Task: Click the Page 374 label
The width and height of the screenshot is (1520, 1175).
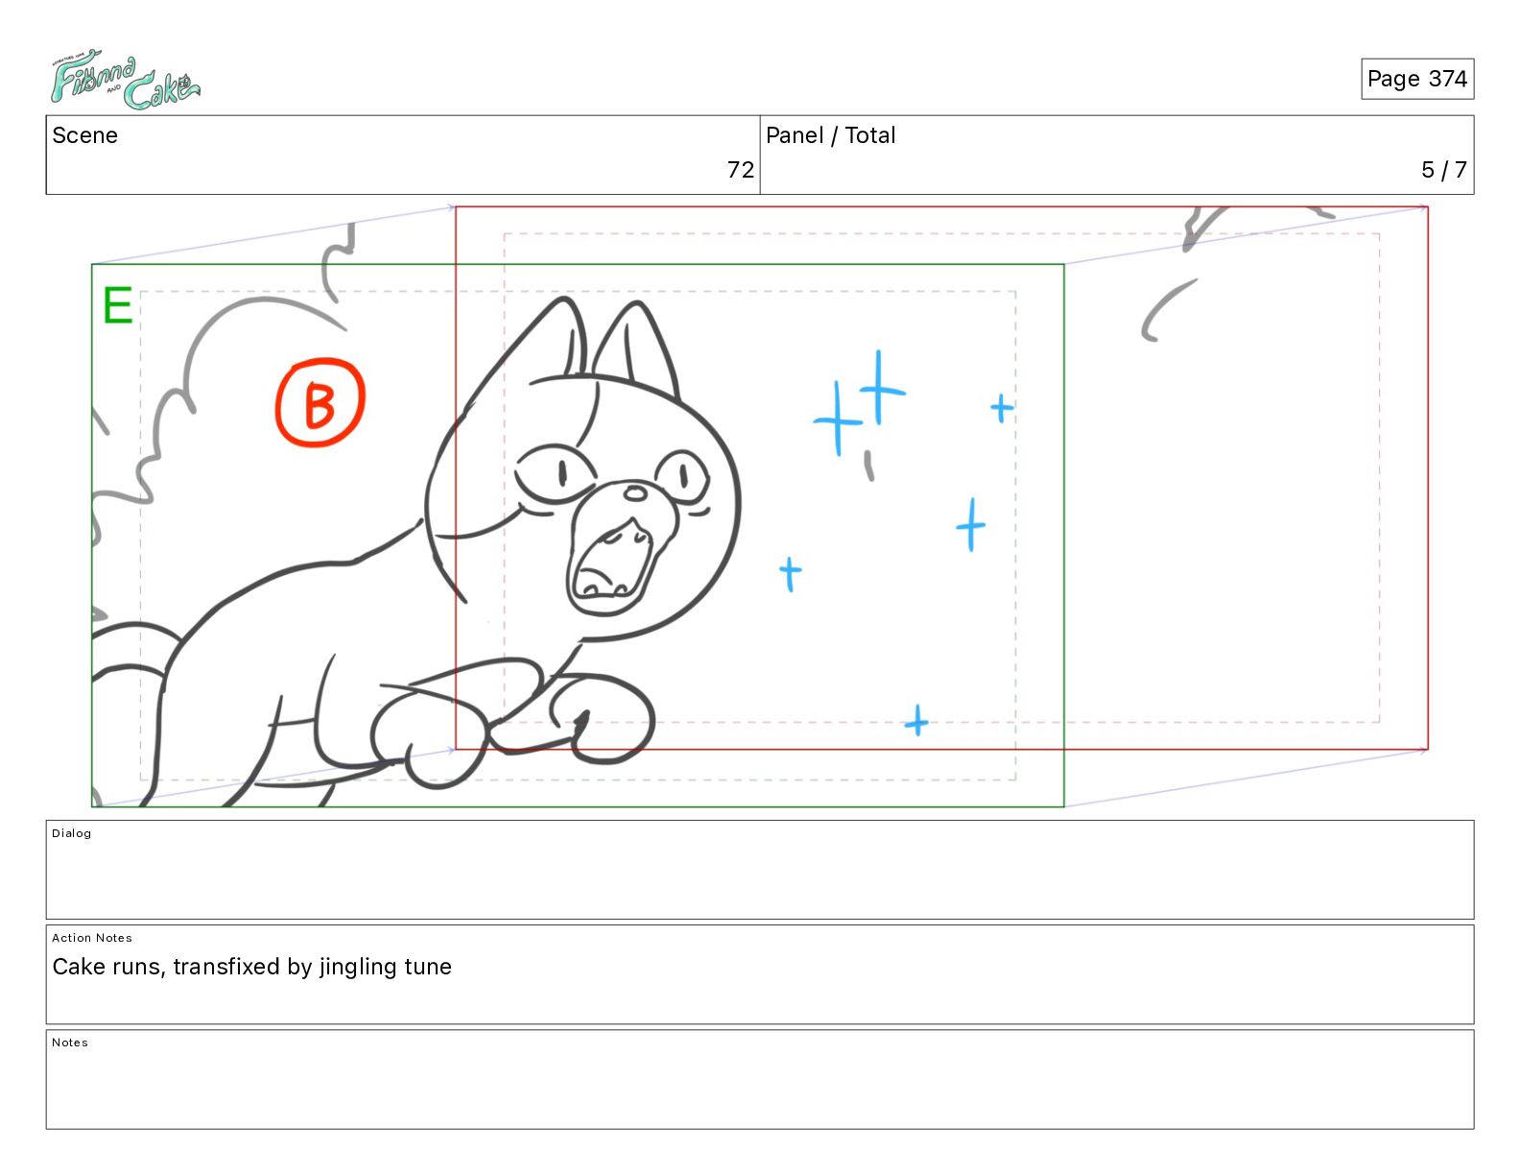Action: 1416,79
